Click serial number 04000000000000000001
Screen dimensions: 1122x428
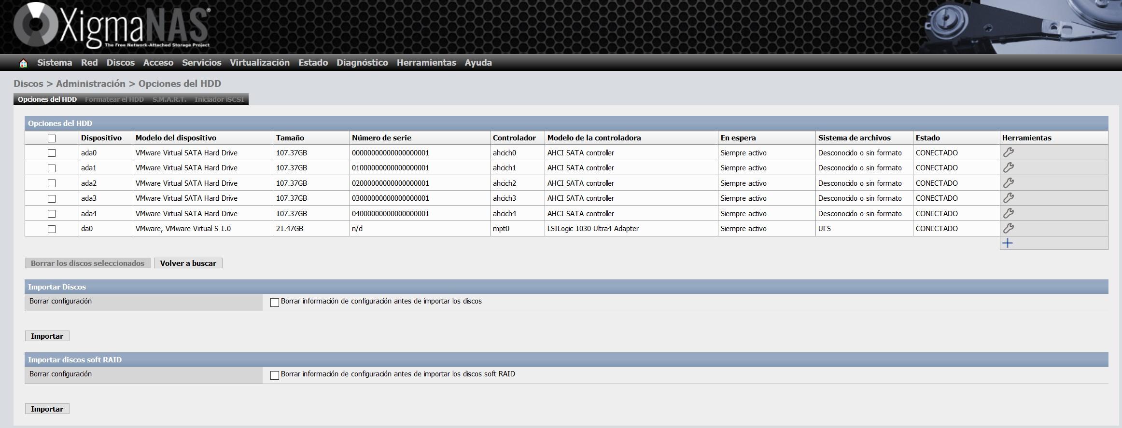[x=391, y=214]
